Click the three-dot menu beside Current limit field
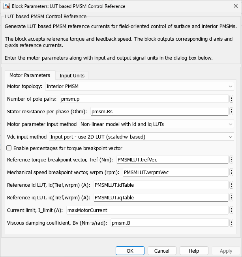This screenshot has height=257, width=242. [231, 210]
